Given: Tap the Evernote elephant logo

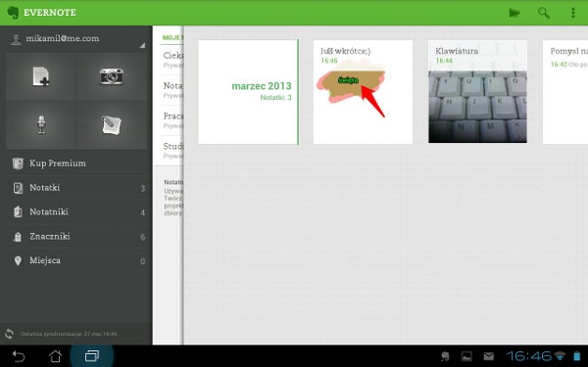Looking at the screenshot, I should [x=13, y=13].
